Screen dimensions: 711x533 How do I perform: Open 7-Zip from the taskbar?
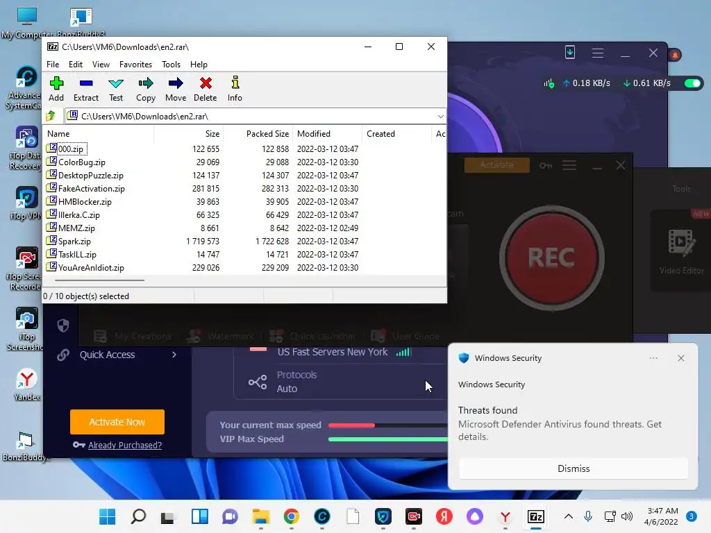tap(536, 516)
